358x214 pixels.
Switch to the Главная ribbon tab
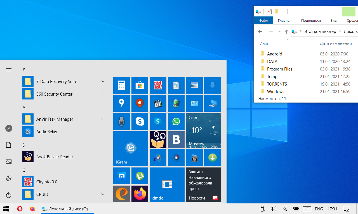(285, 20)
